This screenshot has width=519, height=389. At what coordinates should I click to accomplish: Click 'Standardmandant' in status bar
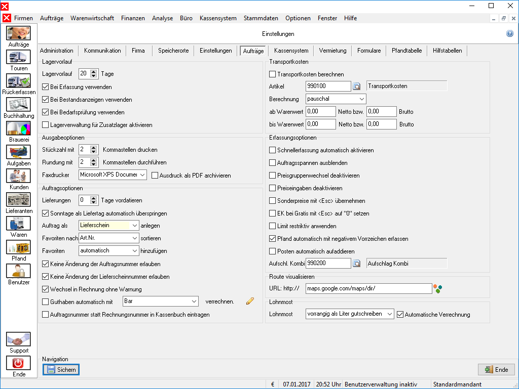(x=458, y=384)
